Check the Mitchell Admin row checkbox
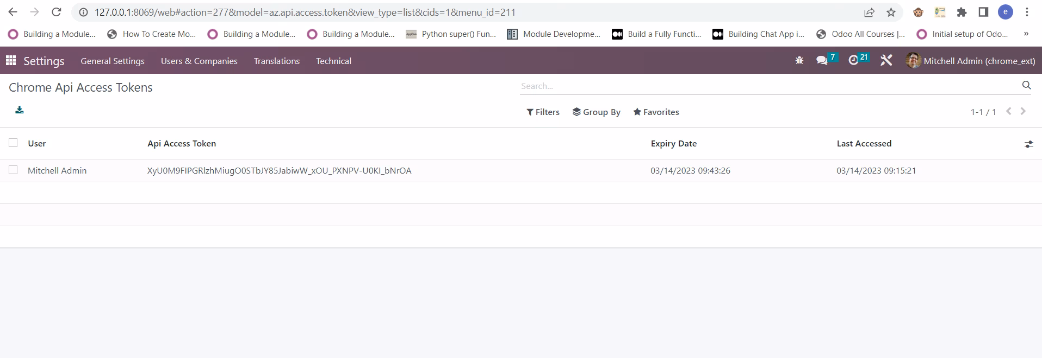 click(x=13, y=170)
